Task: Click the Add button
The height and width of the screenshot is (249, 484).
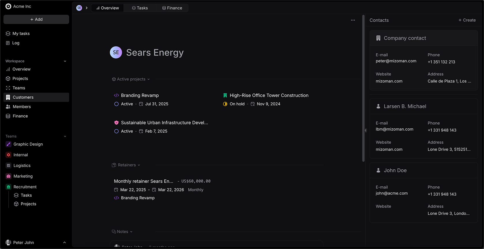Action: point(36,19)
